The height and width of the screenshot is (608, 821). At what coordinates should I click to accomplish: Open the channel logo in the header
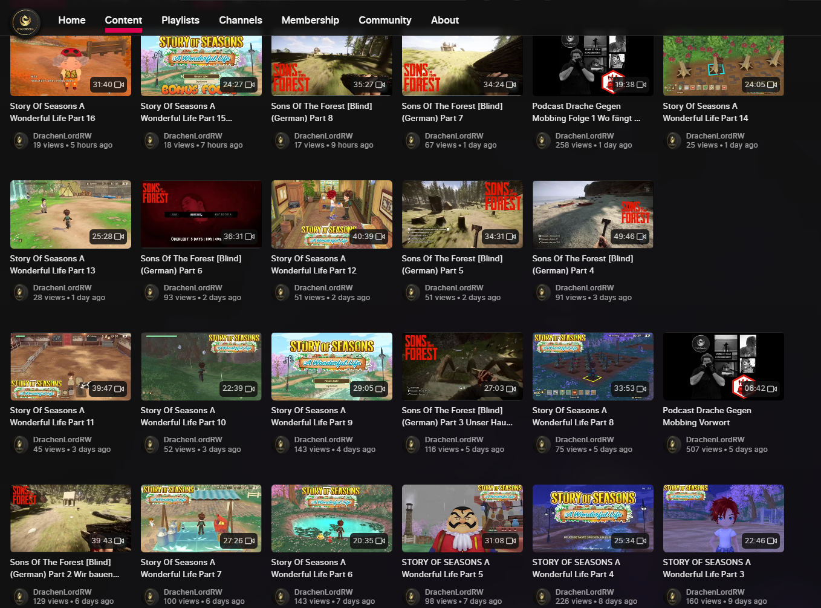[26, 22]
